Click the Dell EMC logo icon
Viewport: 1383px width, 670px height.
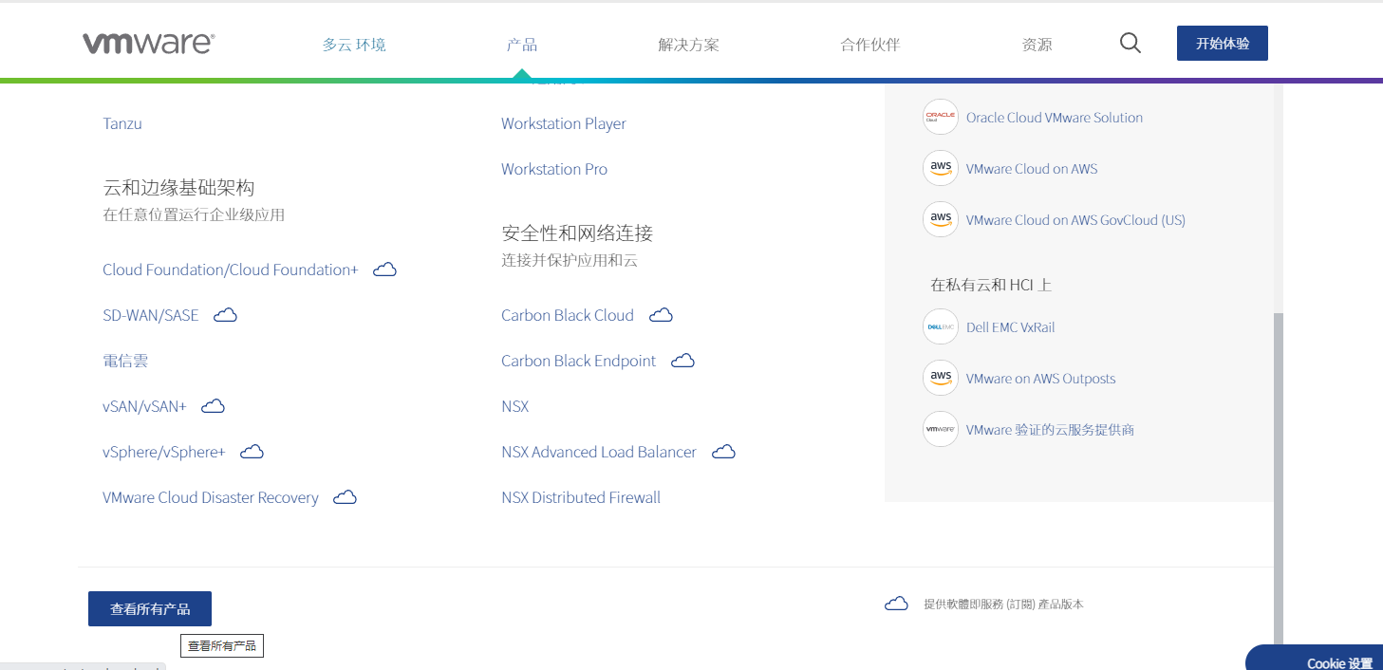[941, 326]
